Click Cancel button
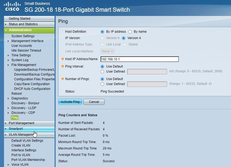 tap(94, 102)
